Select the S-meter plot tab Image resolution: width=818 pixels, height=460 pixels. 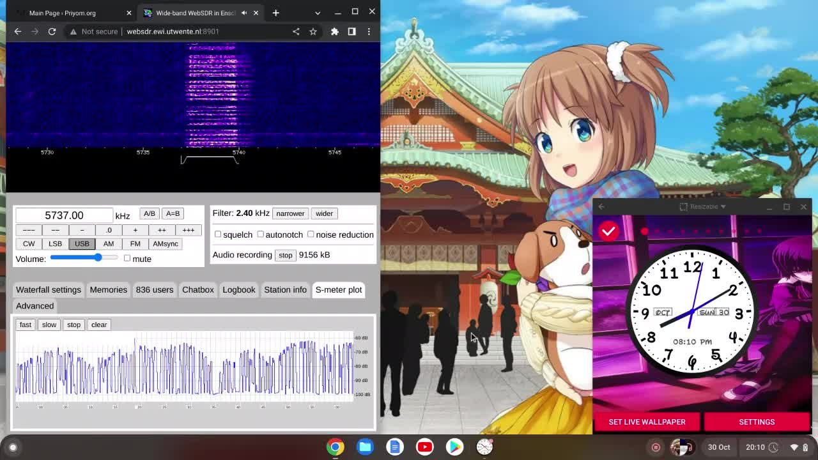tap(339, 289)
